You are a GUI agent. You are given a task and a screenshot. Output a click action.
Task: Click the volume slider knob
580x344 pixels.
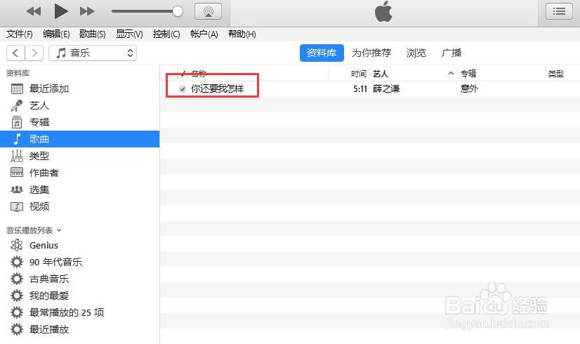click(x=178, y=11)
